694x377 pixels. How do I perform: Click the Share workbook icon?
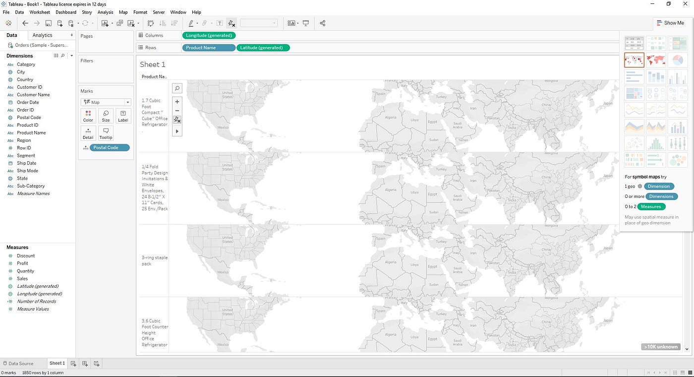click(x=323, y=23)
